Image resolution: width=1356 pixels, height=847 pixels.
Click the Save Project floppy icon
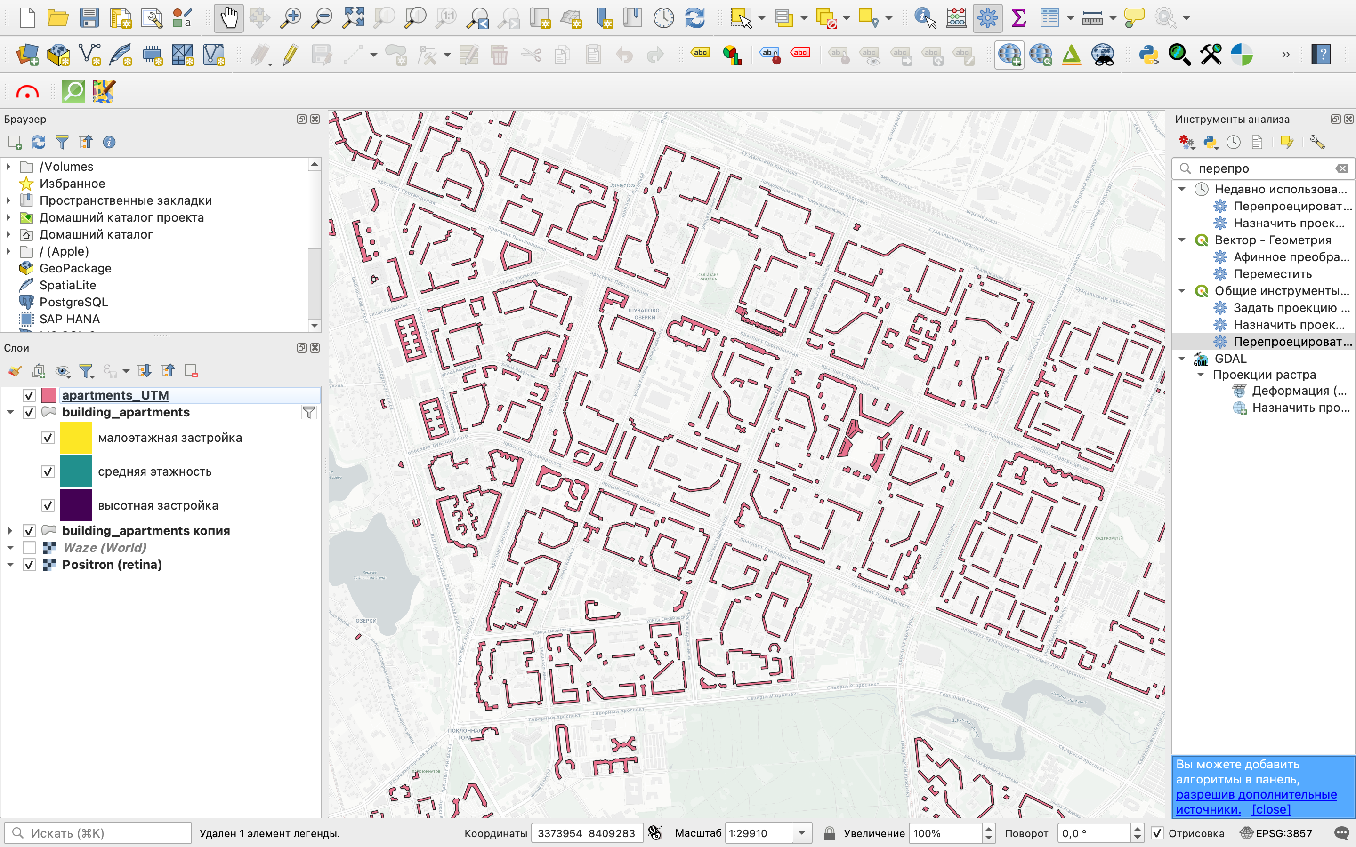[x=89, y=18]
